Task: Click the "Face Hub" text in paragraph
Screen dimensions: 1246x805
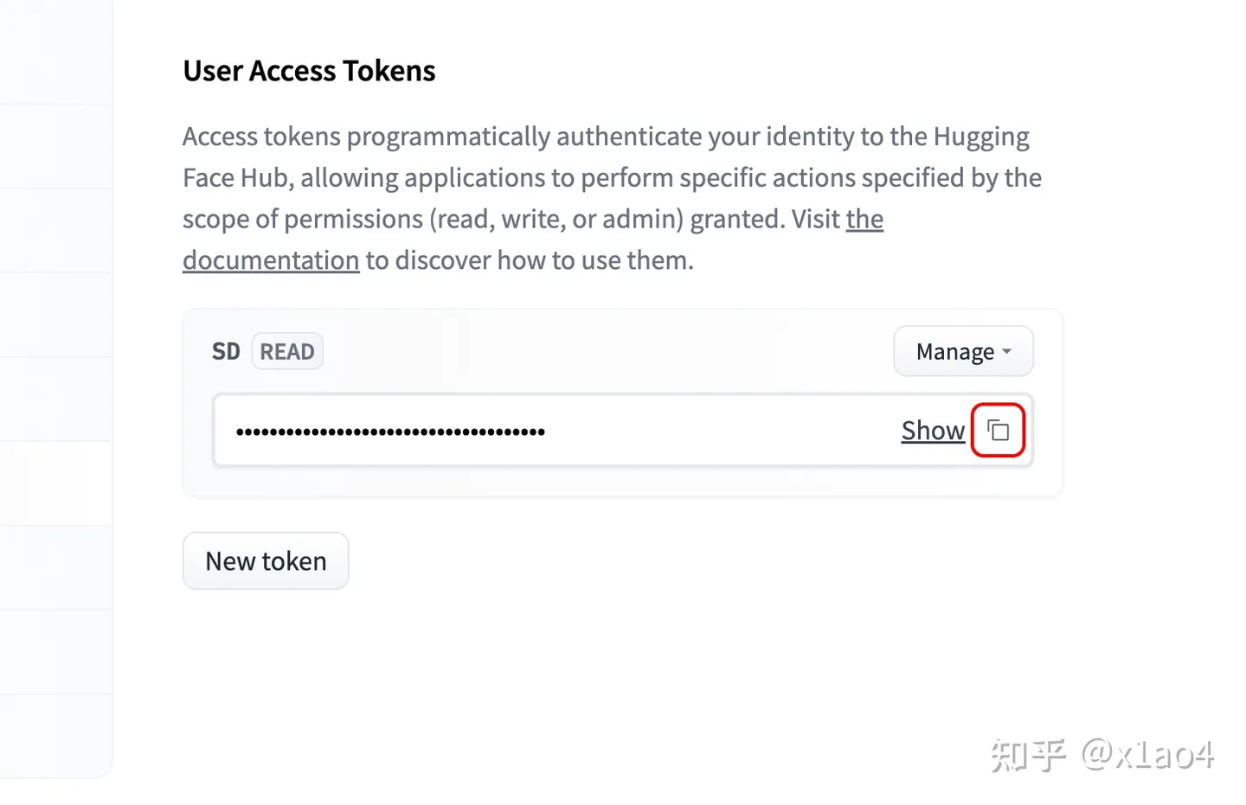Action: click(x=238, y=177)
